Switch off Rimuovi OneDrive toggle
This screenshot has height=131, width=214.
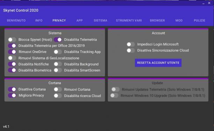[x=12, y=52]
